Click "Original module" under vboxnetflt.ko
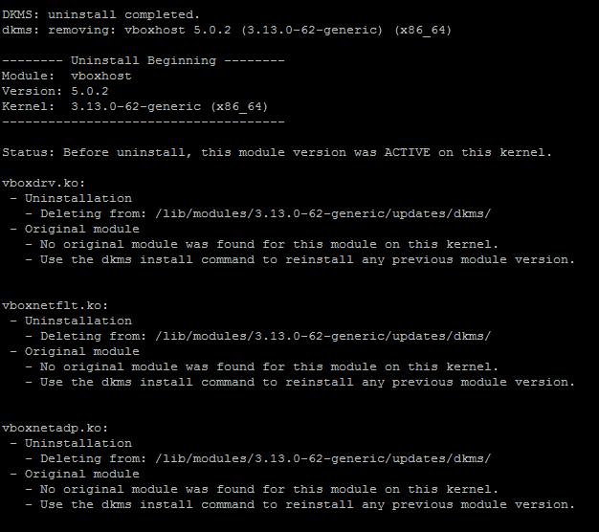The width and height of the screenshot is (599, 532). 82,351
